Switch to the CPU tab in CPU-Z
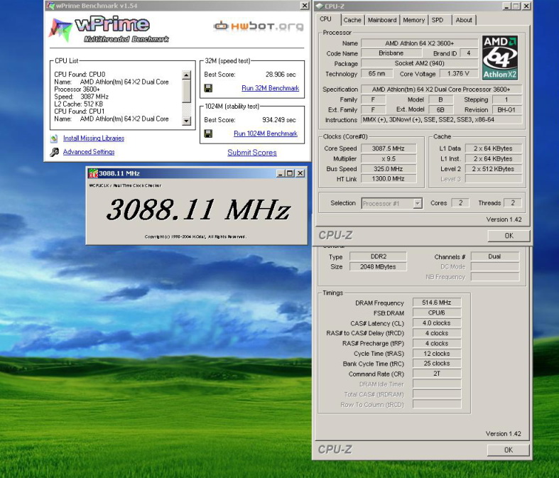Image resolution: width=559 pixels, height=478 pixels. 326,19
